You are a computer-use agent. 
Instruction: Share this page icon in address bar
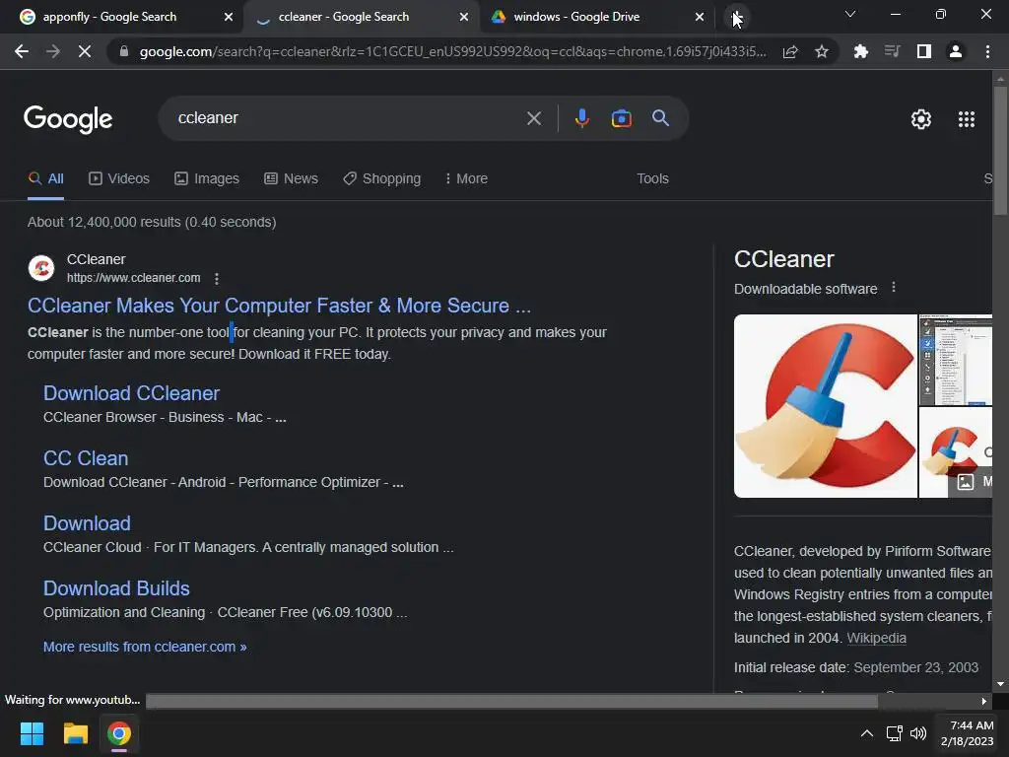point(790,51)
